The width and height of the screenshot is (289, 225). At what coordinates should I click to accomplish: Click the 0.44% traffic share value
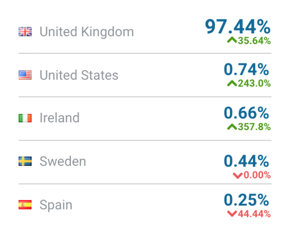pyautogui.click(x=247, y=161)
